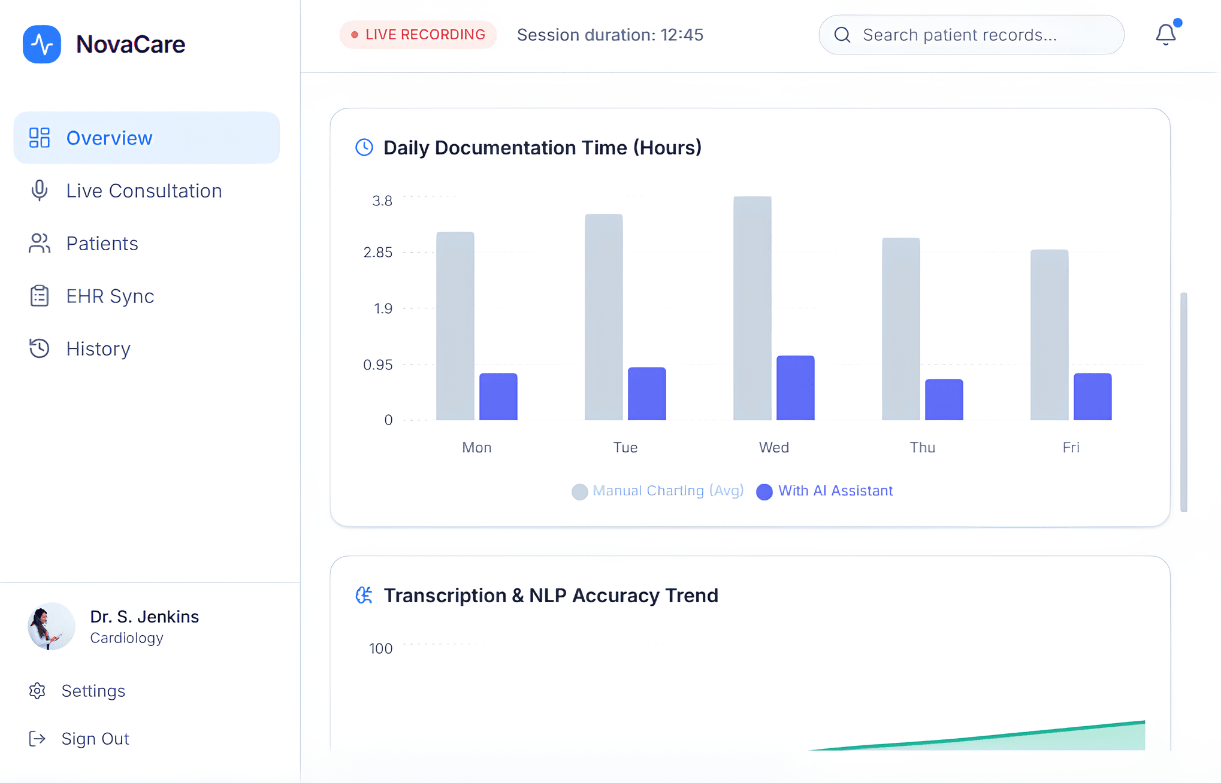1221x783 pixels.
Task: Select the Patients people icon
Action: (x=39, y=243)
